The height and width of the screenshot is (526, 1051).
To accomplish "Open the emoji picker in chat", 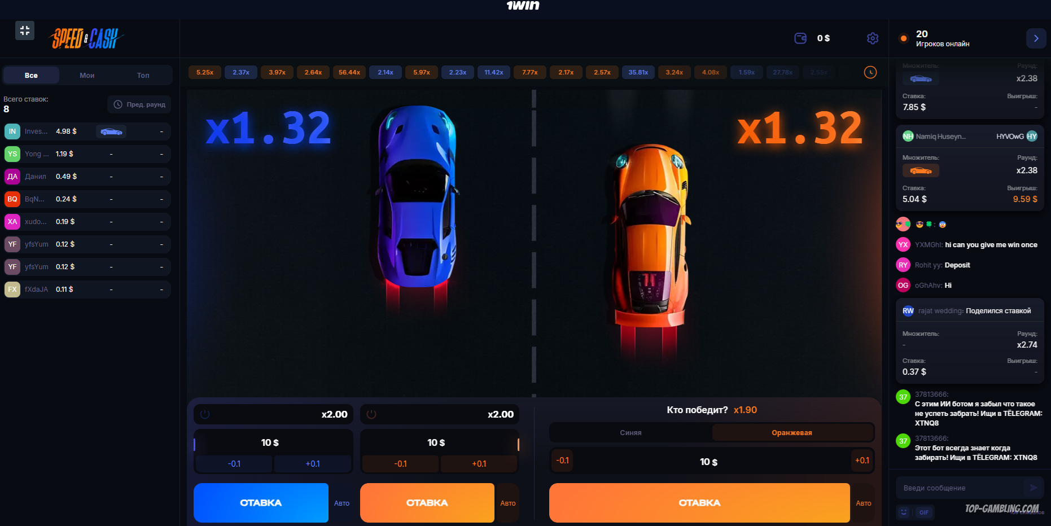I will tap(904, 512).
